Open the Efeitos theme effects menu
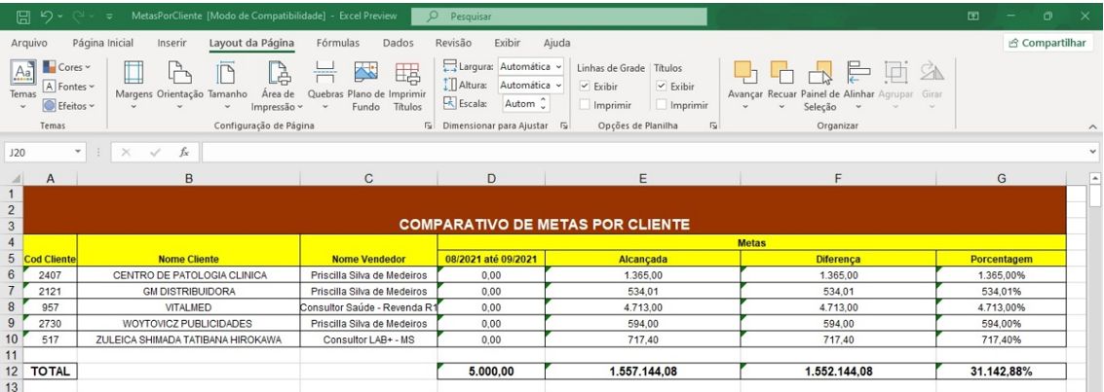This screenshot has height=392, width=1104. point(67,106)
